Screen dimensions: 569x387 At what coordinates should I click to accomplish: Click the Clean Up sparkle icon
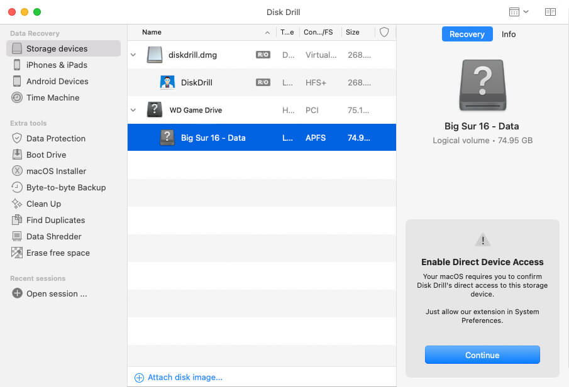17,204
